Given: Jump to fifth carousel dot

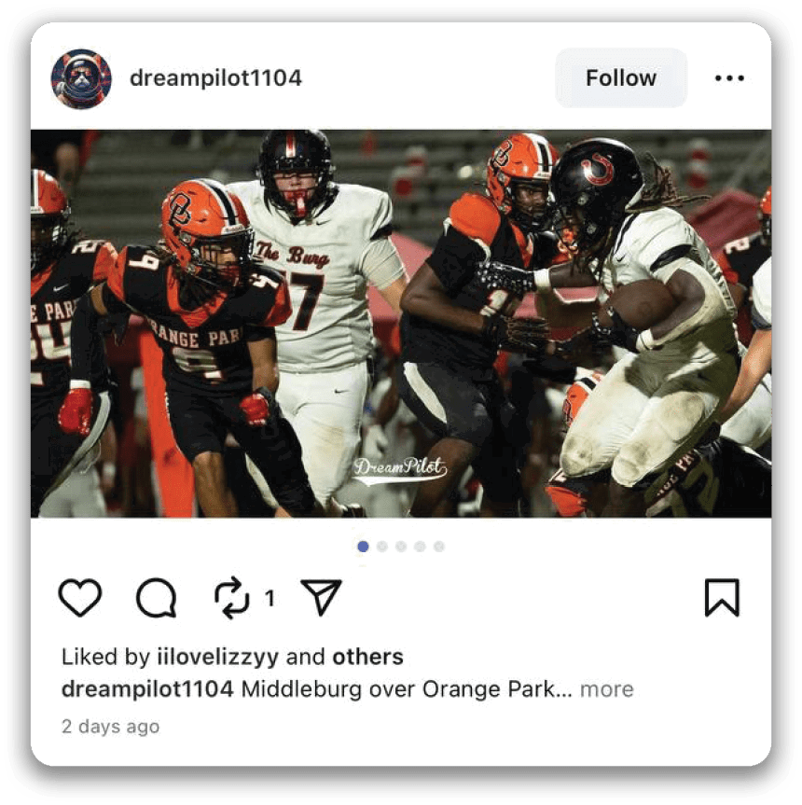Looking at the screenshot, I should point(438,547).
